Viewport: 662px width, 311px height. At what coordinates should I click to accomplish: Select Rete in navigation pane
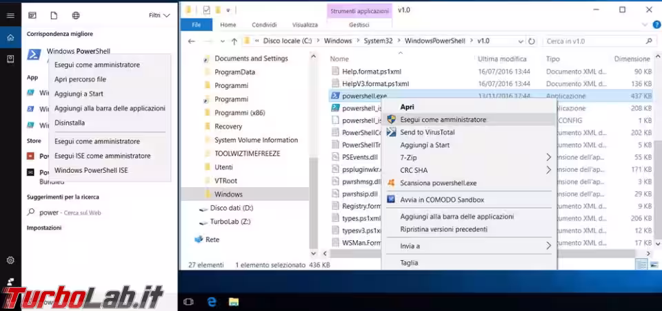click(x=212, y=239)
